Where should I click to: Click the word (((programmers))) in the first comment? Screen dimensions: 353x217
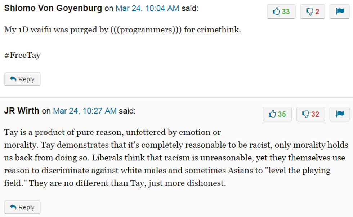(x=146, y=30)
